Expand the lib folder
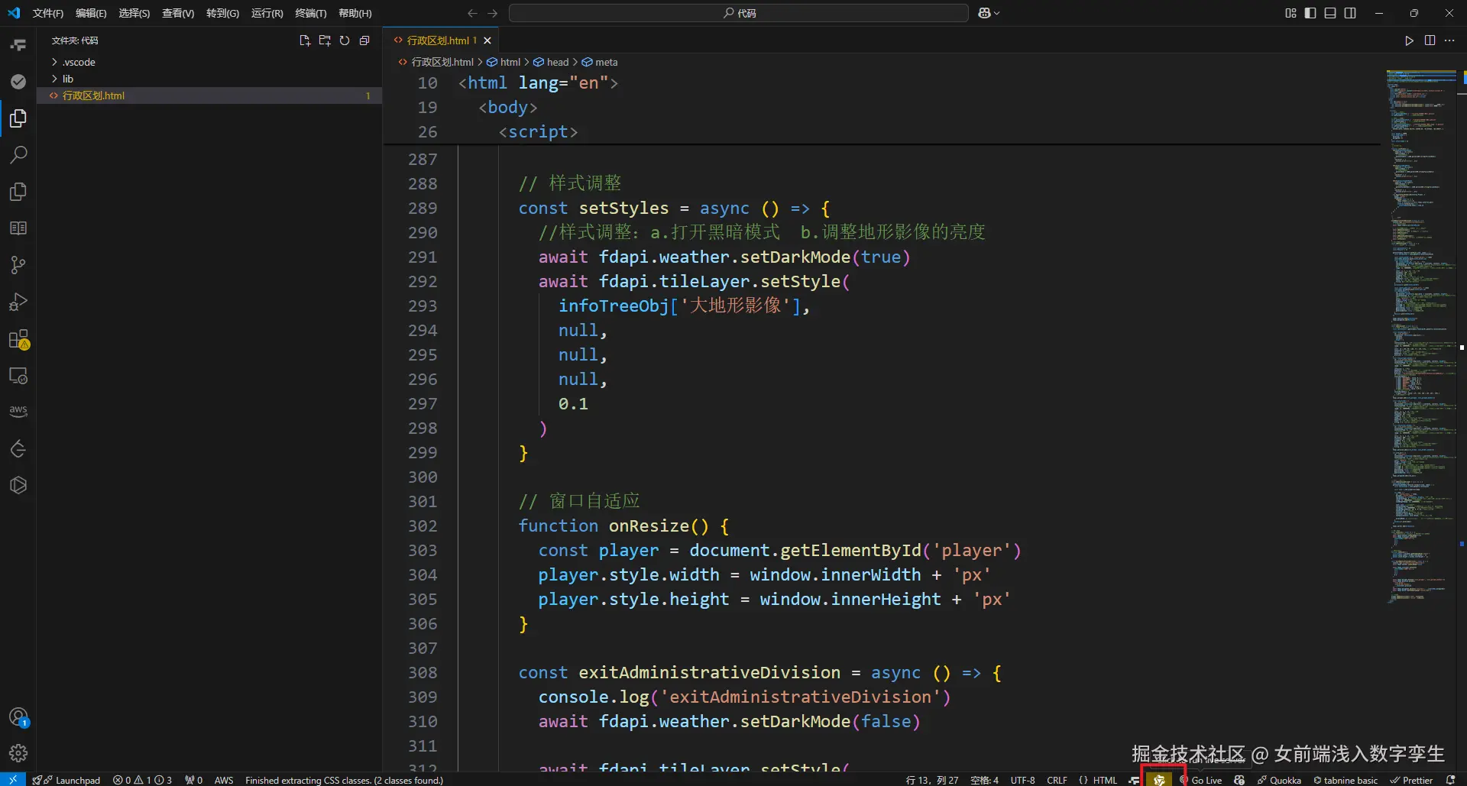 coord(68,79)
